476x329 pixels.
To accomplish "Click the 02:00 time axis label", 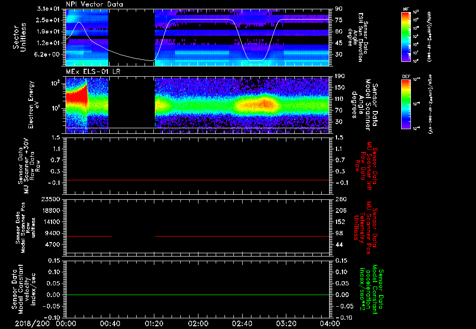I will click(198, 323).
